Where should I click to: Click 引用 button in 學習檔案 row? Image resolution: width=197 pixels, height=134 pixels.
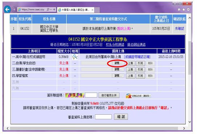[140, 76]
